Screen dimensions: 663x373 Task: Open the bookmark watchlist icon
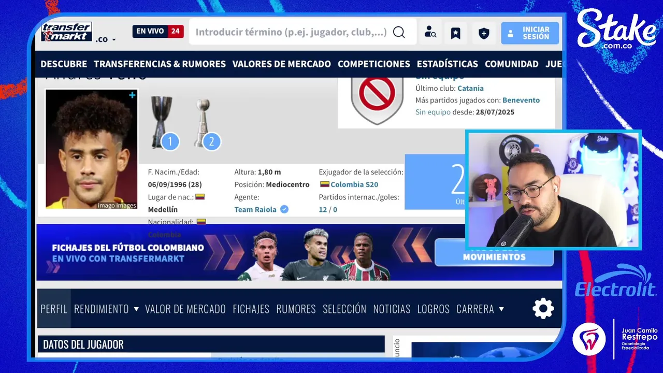[455, 33]
